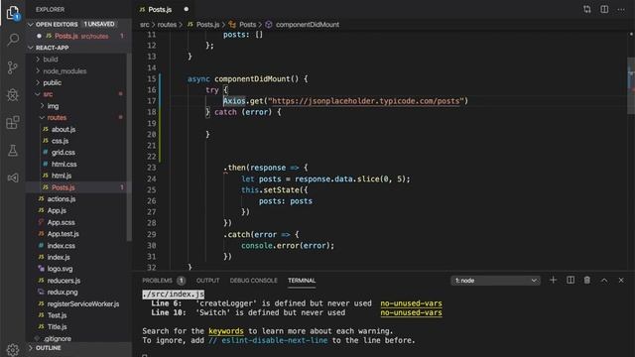Image resolution: width=635 pixels, height=357 pixels.
Task: Expand the public folder
Action: click(x=53, y=82)
